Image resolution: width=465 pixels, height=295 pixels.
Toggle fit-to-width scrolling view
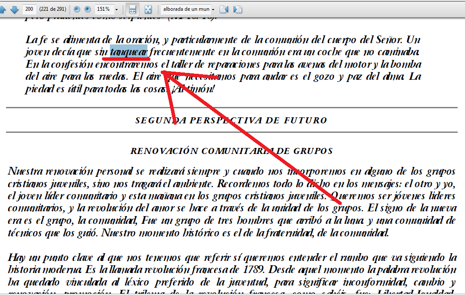pyautogui.click(x=133, y=9)
